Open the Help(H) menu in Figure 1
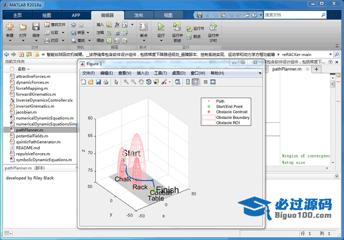The width and height of the screenshot is (344, 240). [217, 73]
